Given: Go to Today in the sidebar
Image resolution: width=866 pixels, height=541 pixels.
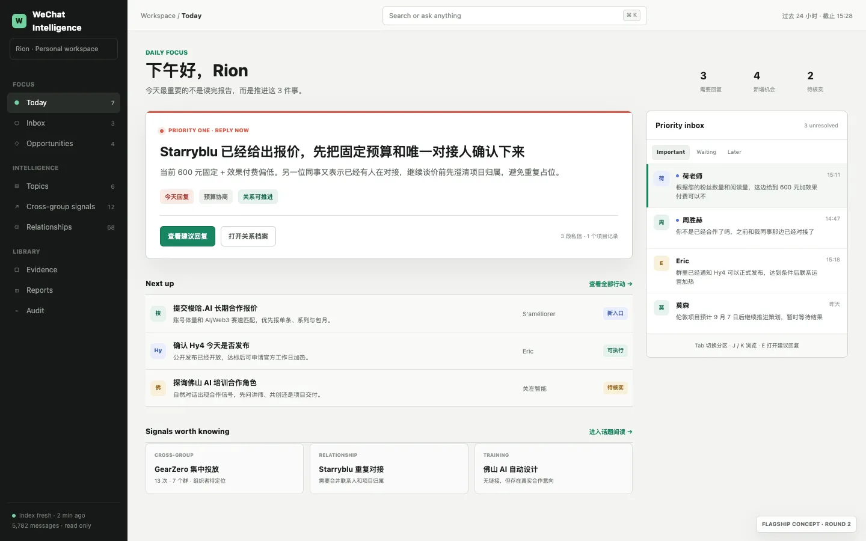Looking at the screenshot, I should [x=64, y=103].
